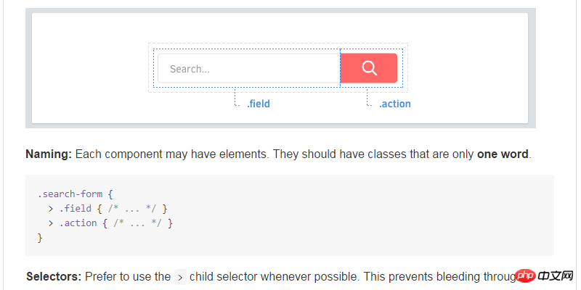Screen dimensions: 581x290
Task: Click the word "elements" in Naming sentence
Action: coord(246,154)
